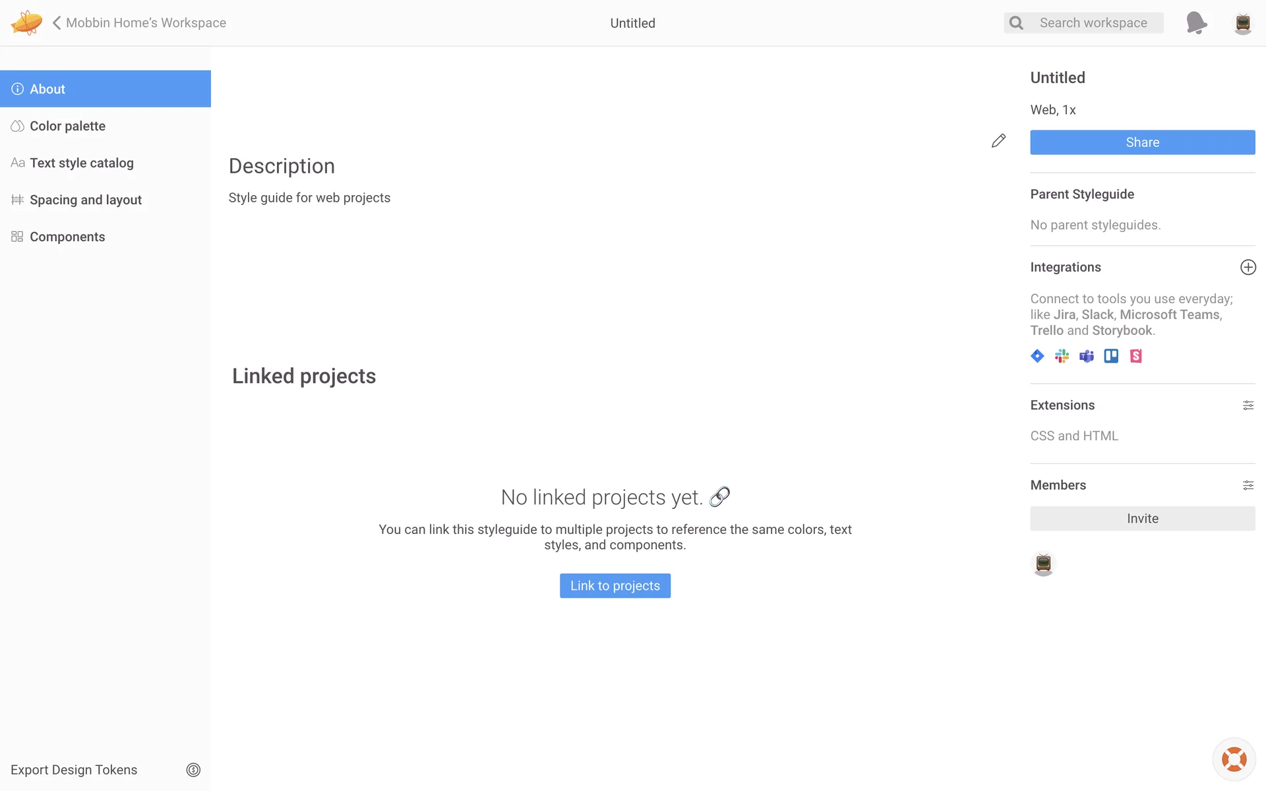
Task: Click the Jira integration icon
Action: point(1037,356)
